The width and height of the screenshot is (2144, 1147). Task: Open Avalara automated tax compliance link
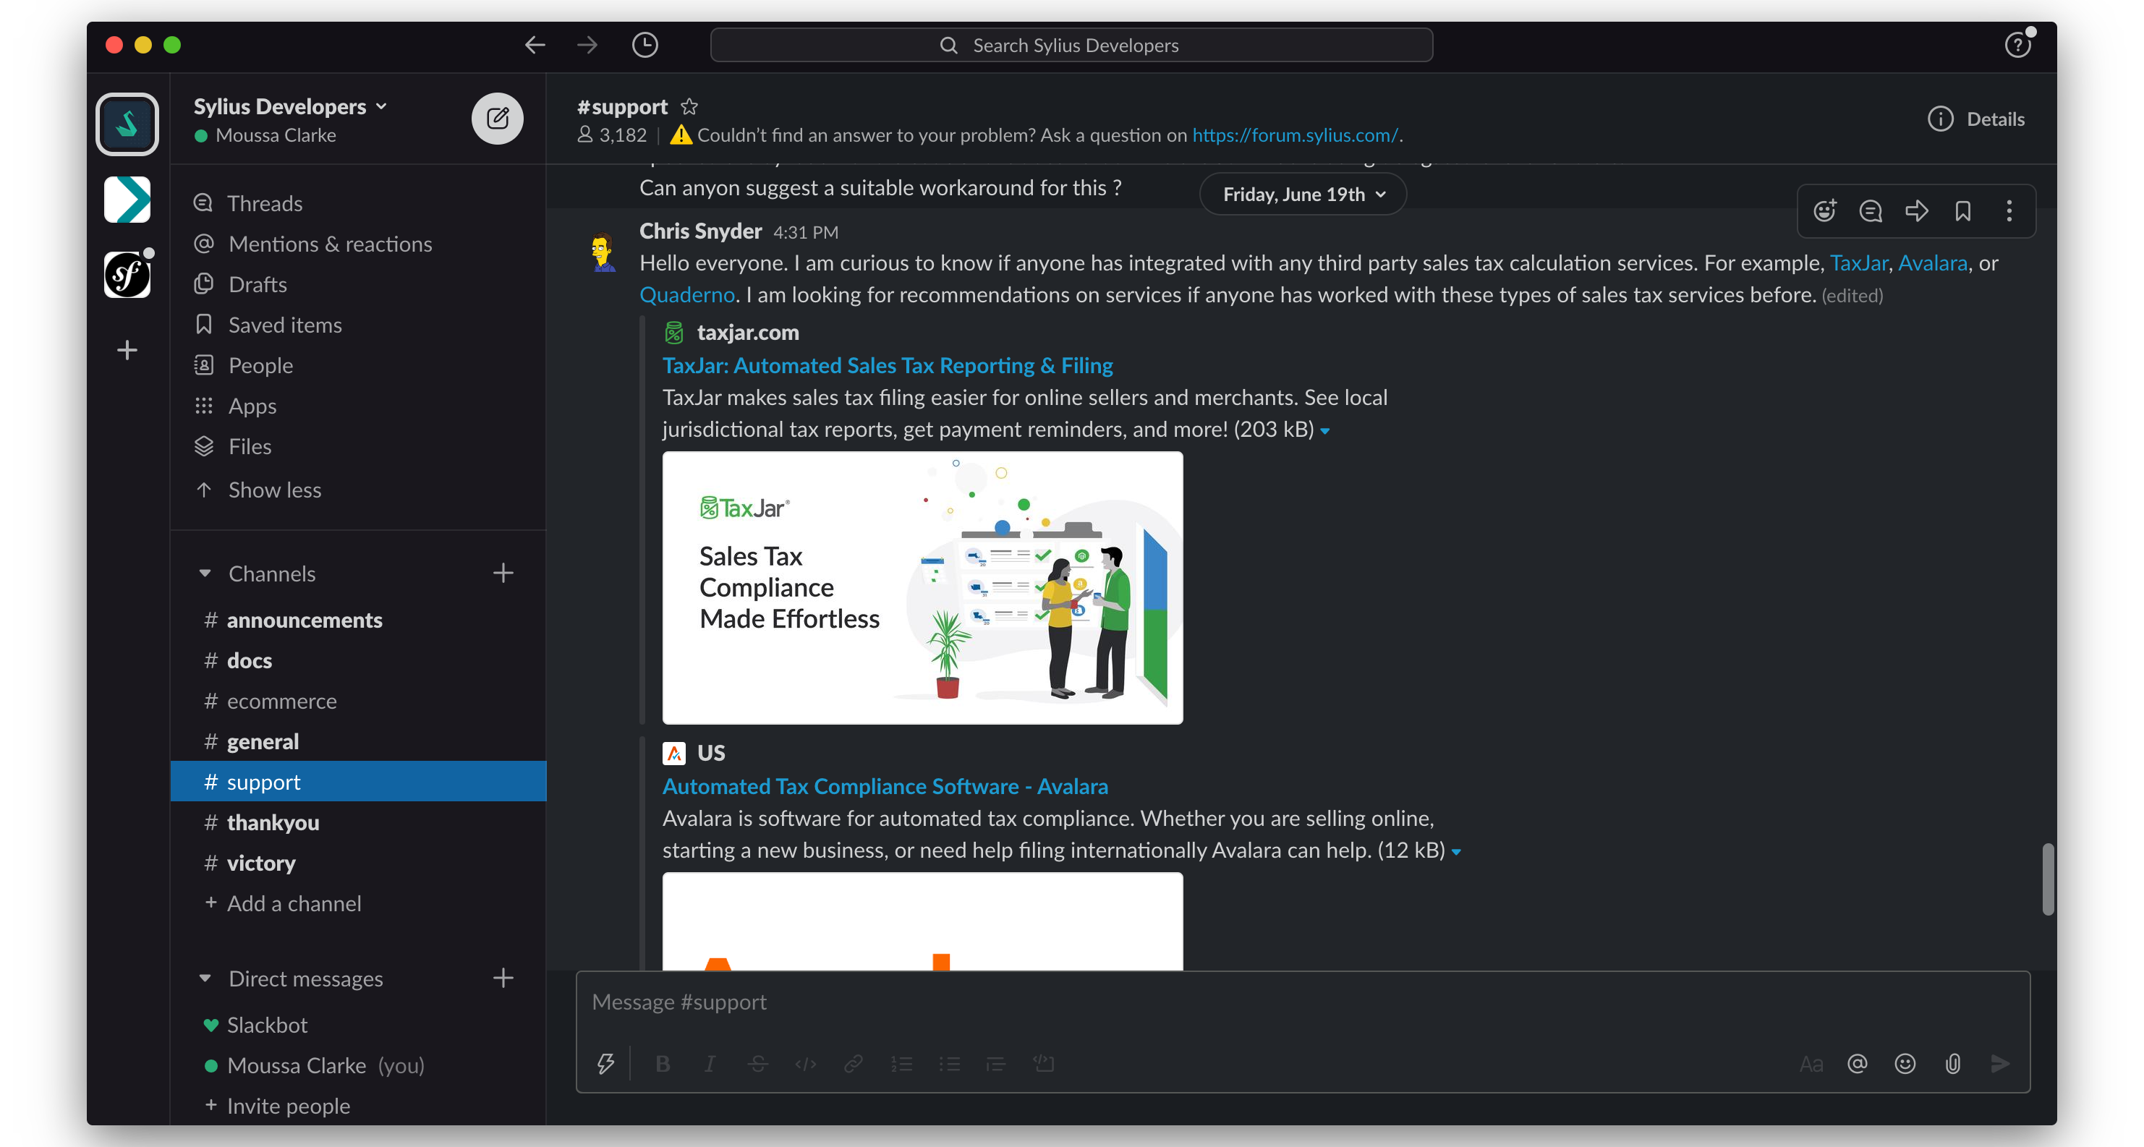(x=885, y=785)
